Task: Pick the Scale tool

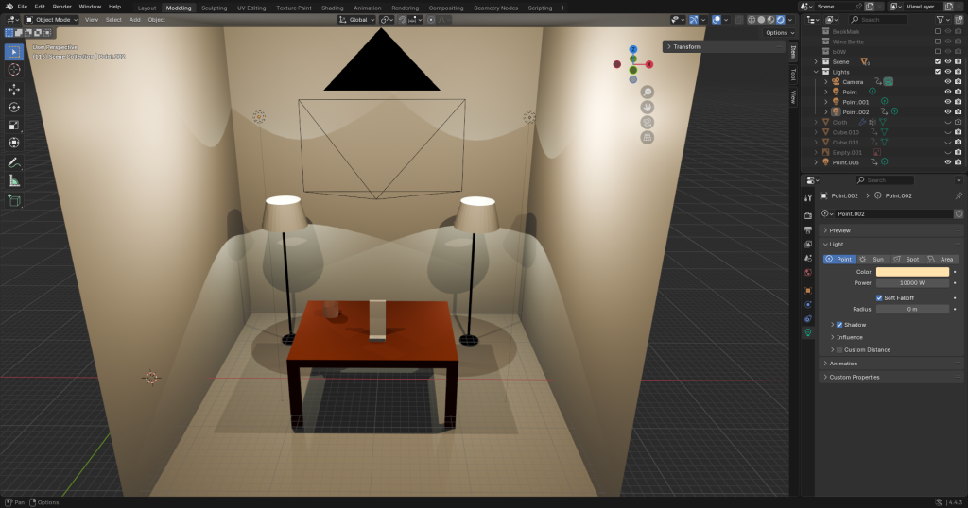Action: tap(14, 126)
